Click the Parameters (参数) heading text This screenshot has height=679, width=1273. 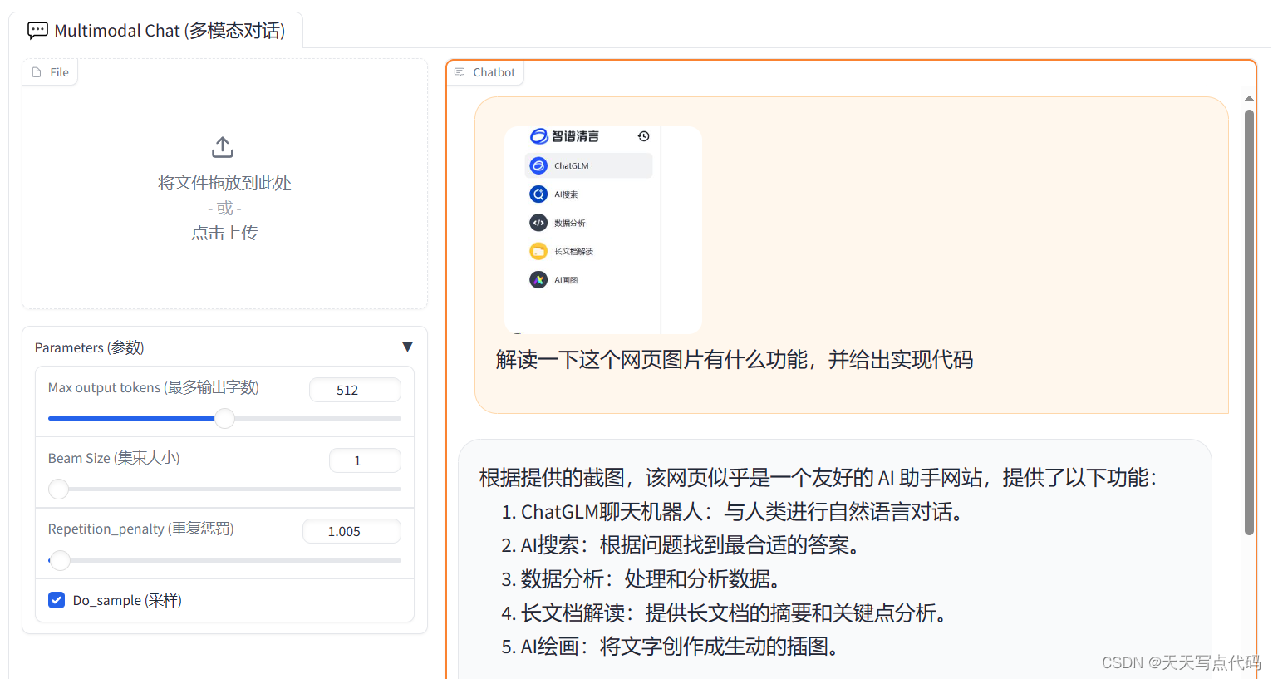click(90, 347)
